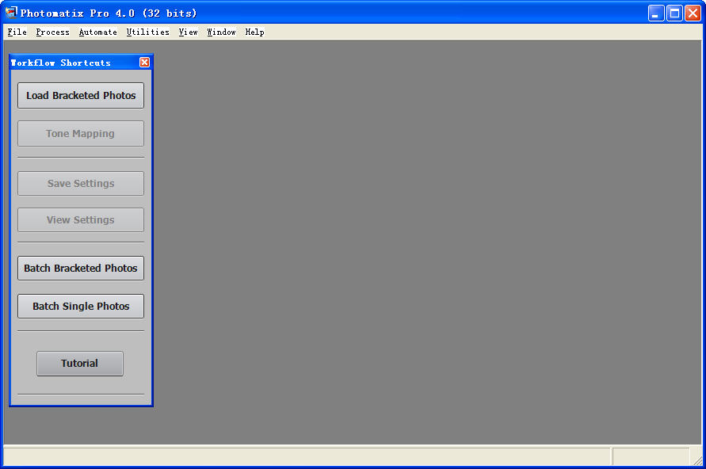
Task: Open the View menu
Action: [189, 32]
